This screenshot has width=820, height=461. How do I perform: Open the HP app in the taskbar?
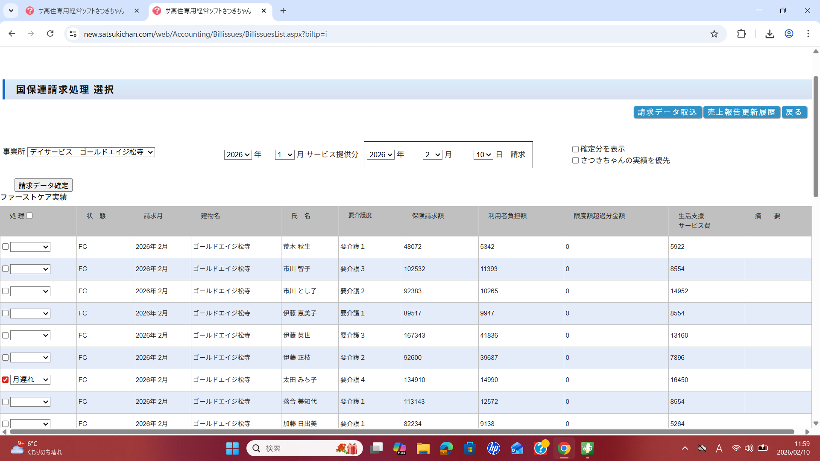click(493, 448)
